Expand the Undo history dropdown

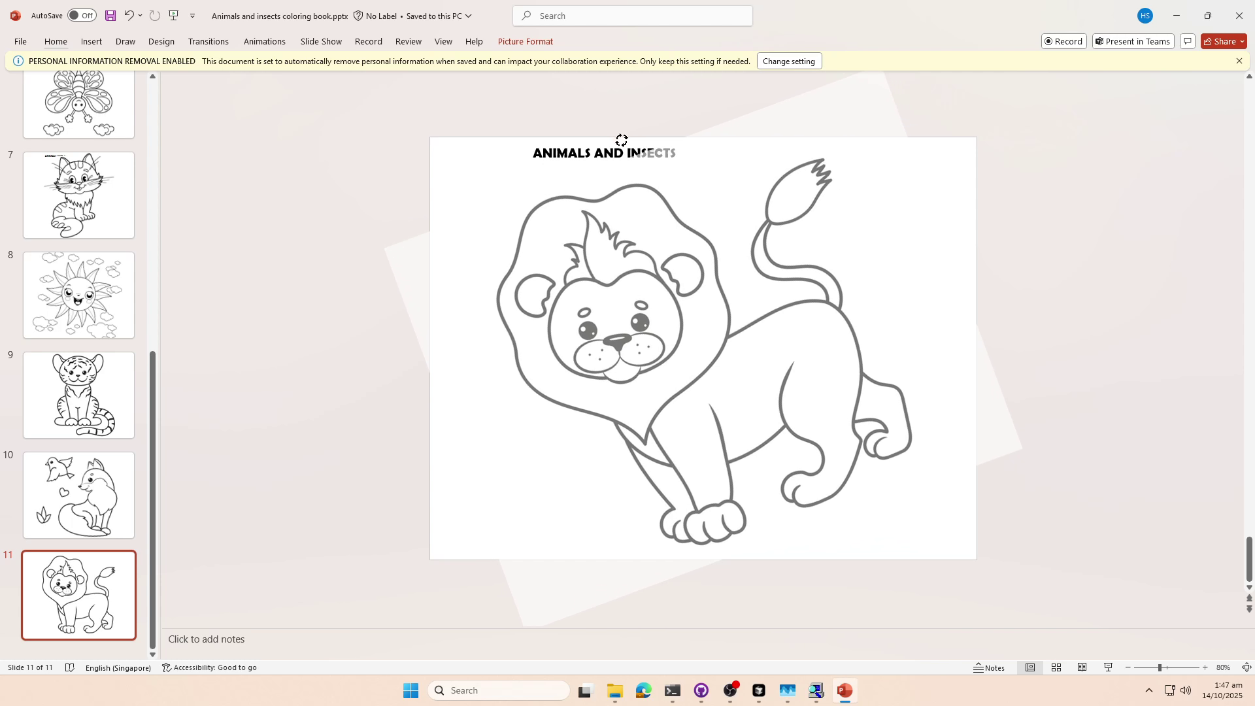tap(139, 15)
